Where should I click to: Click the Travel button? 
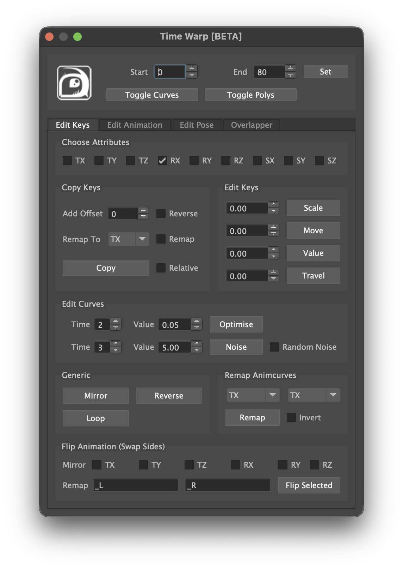[314, 276]
